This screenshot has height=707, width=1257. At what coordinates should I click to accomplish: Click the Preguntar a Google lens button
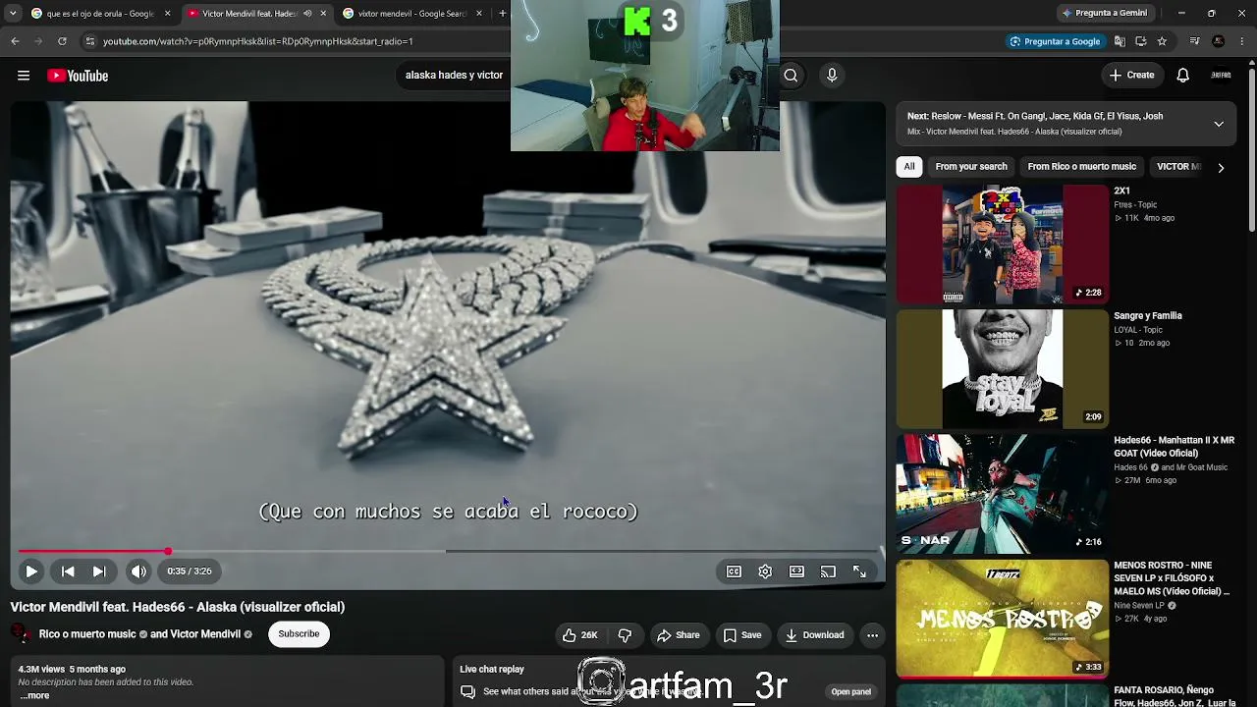coord(1055,41)
